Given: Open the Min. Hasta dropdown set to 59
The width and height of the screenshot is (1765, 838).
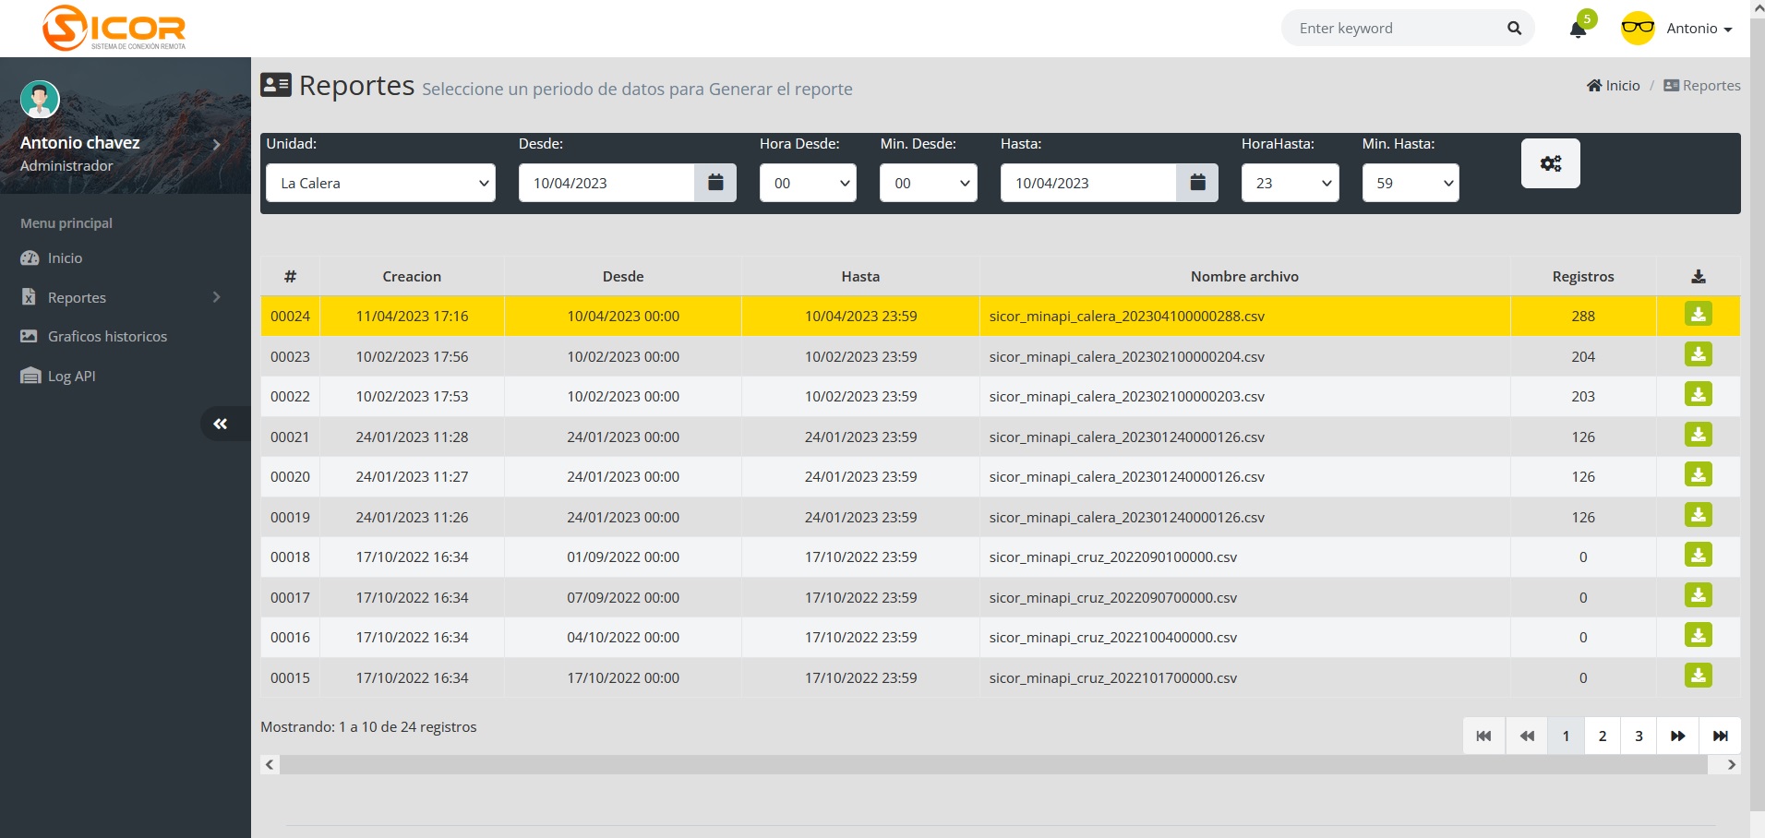Looking at the screenshot, I should point(1410,183).
